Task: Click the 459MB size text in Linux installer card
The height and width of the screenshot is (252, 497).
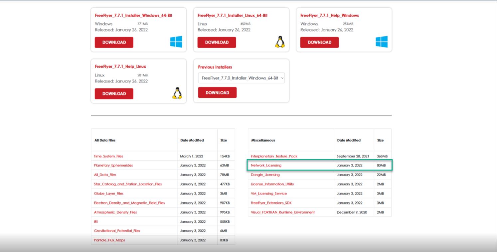Action: tap(246, 24)
